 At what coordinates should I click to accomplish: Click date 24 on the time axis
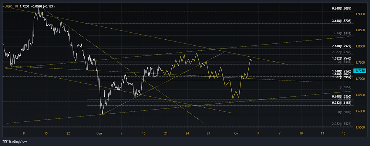click(x=187, y=133)
